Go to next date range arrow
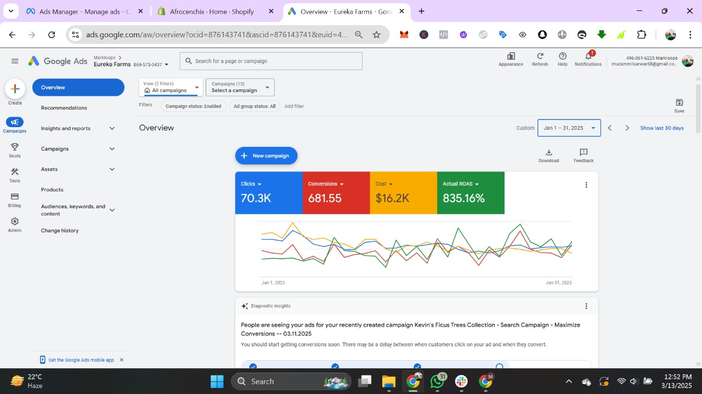Image resolution: width=702 pixels, height=394 pixels. [627, 128]
